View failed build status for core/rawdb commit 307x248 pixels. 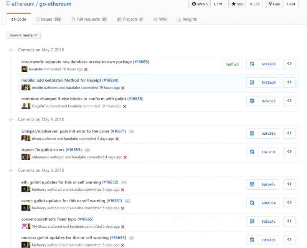click(86, 69)
